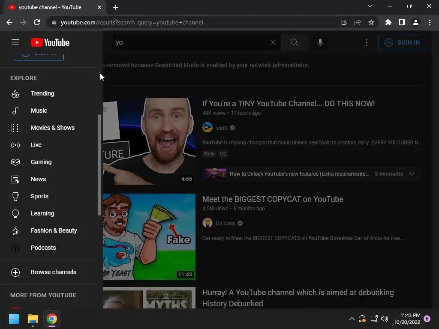Select the Live broadcast icon
Viewport: 439px width, 329px height.
(x=15, y=145)
